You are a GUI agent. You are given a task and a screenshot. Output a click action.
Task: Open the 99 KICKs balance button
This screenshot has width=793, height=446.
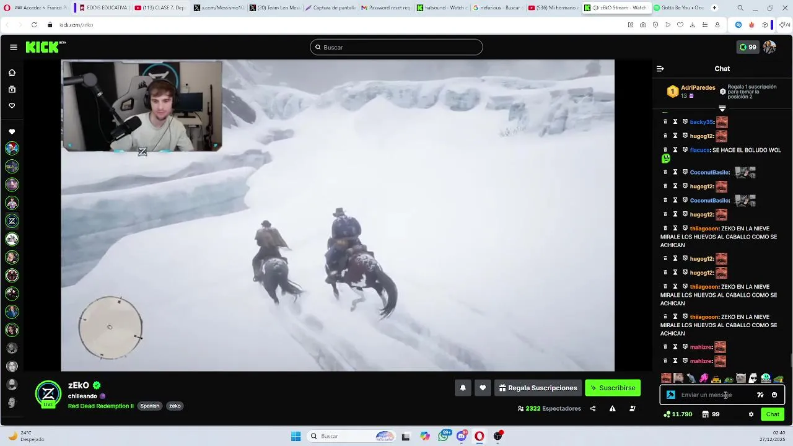747,47
